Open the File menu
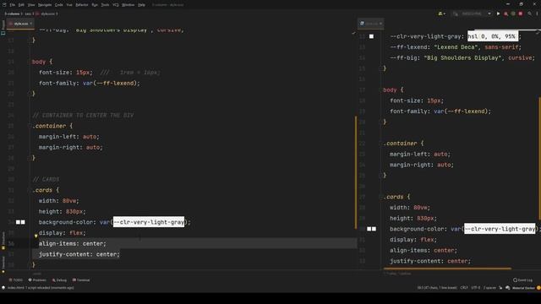 [x=12, y=5]
